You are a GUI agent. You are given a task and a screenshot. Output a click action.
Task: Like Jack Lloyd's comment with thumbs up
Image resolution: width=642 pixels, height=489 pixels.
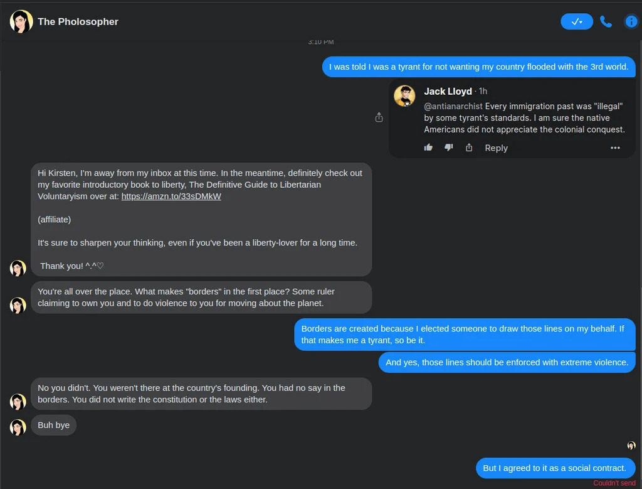coord(429,148)
